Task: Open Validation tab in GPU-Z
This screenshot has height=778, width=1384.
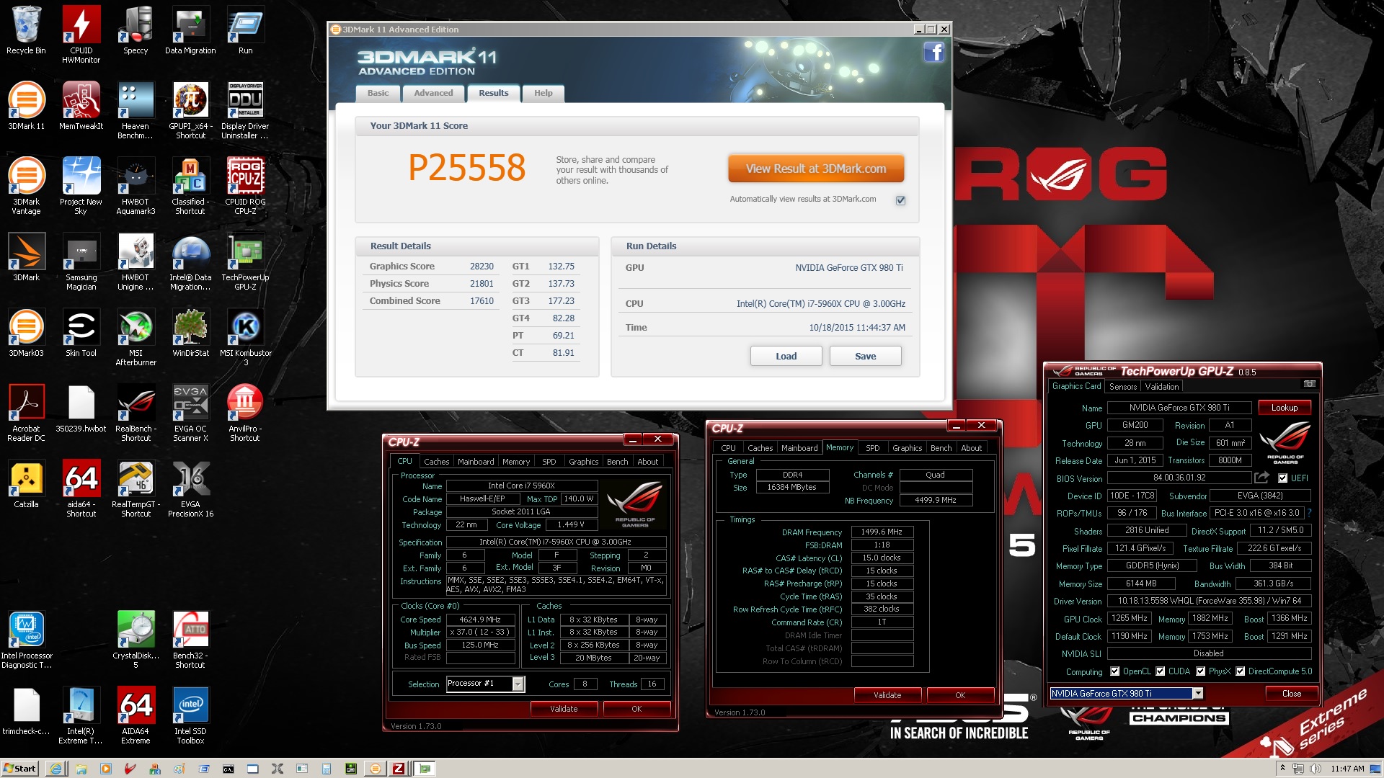Action: click(x=1162, y=387)
